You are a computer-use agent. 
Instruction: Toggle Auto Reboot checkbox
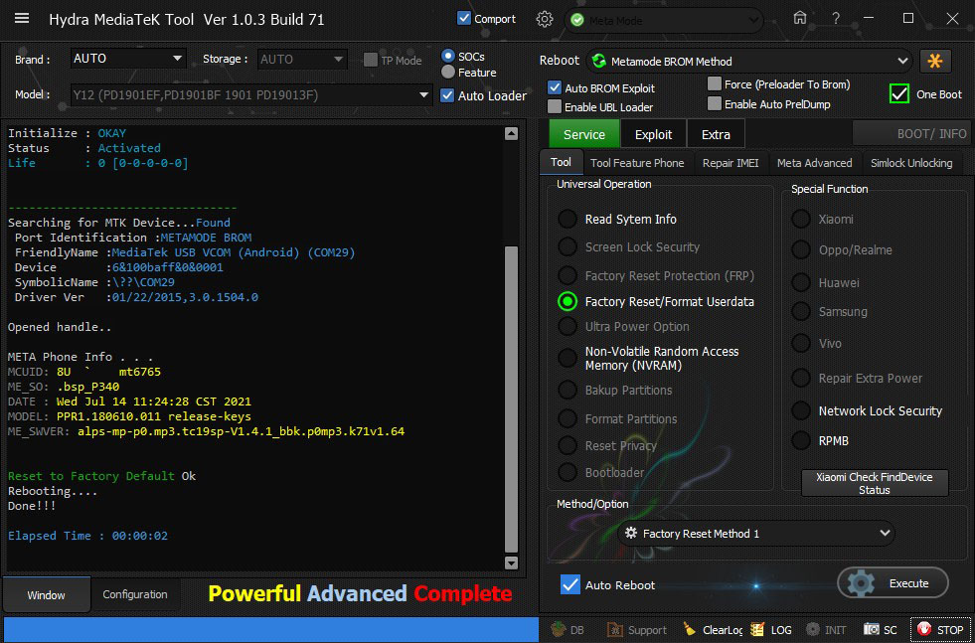570,584
